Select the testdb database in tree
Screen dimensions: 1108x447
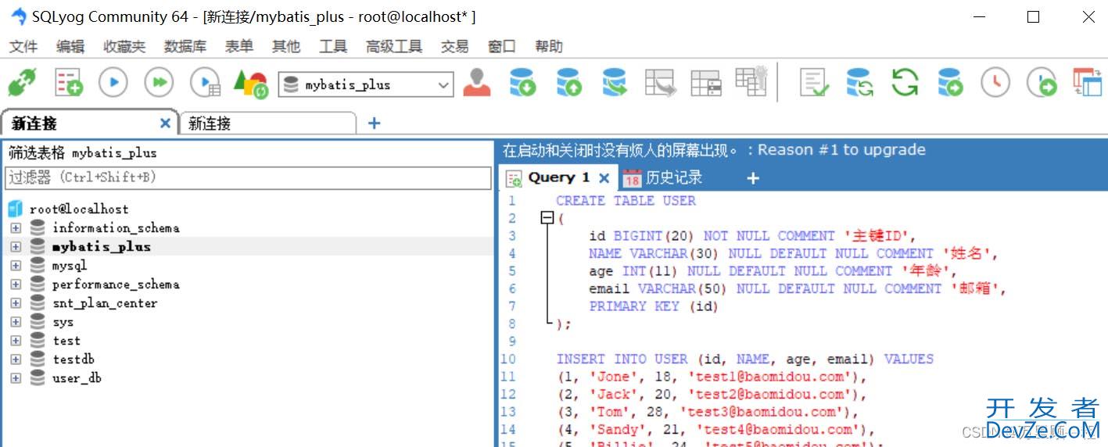(x=74, y=359)
